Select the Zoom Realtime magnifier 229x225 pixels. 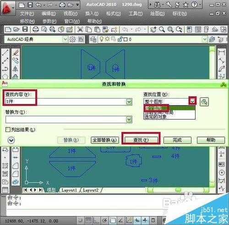coord(162,29)
